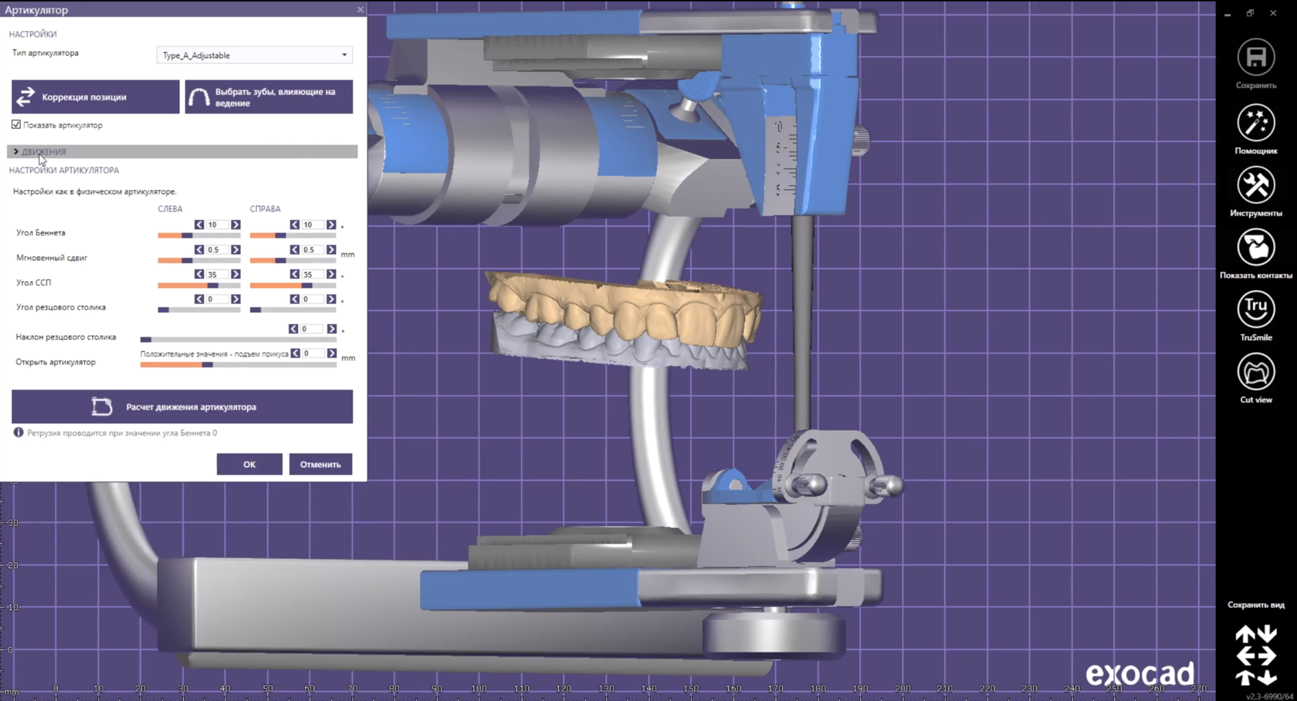Launch the TruSmile icon
Screen dimensions: 1297x701
click(1255, 310)
